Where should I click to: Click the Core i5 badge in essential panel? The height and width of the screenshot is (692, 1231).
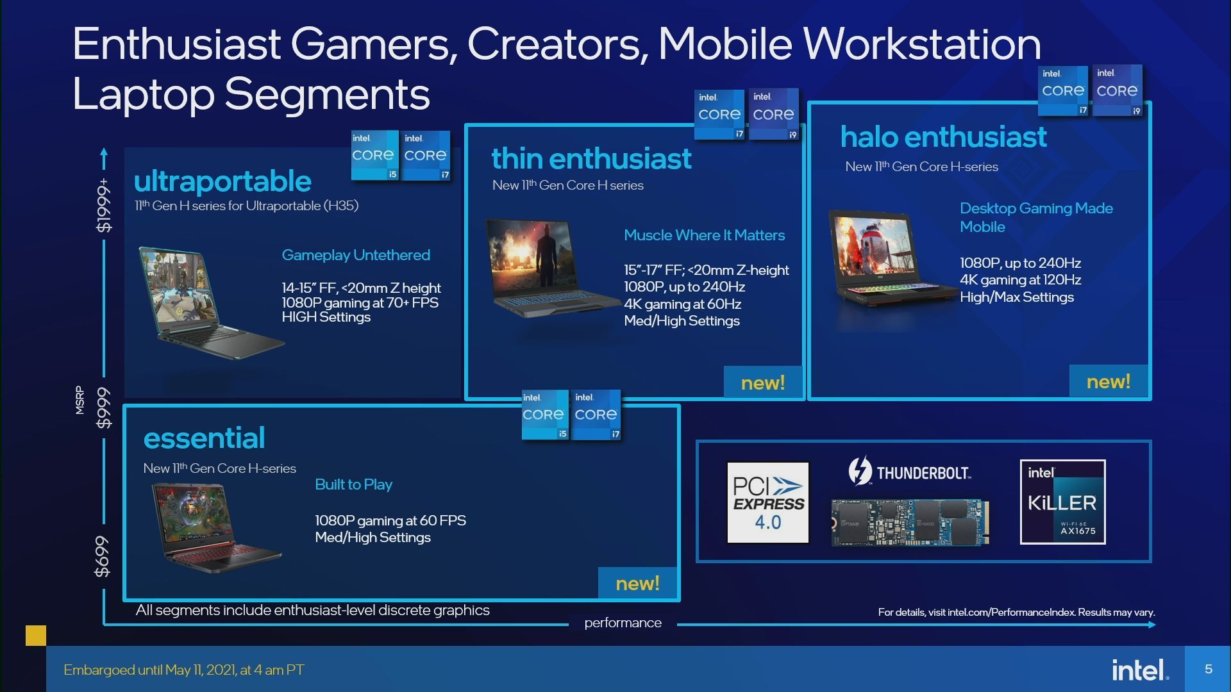545,415
